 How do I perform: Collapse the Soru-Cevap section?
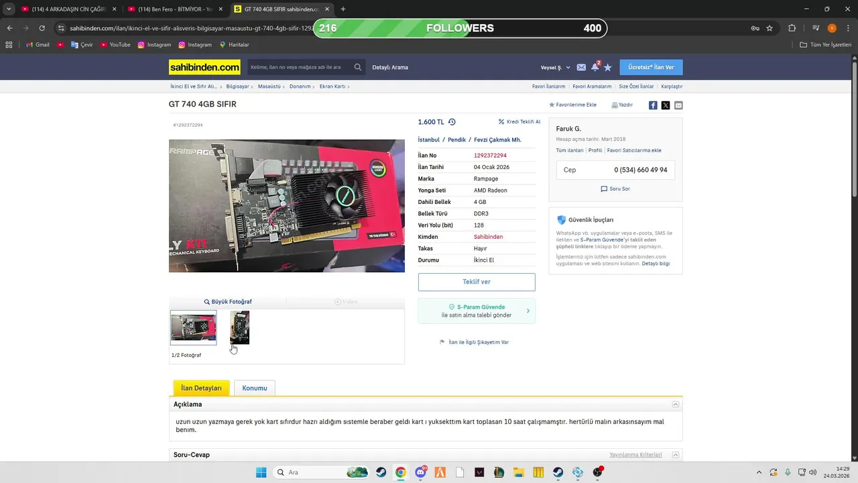(676, 455)
